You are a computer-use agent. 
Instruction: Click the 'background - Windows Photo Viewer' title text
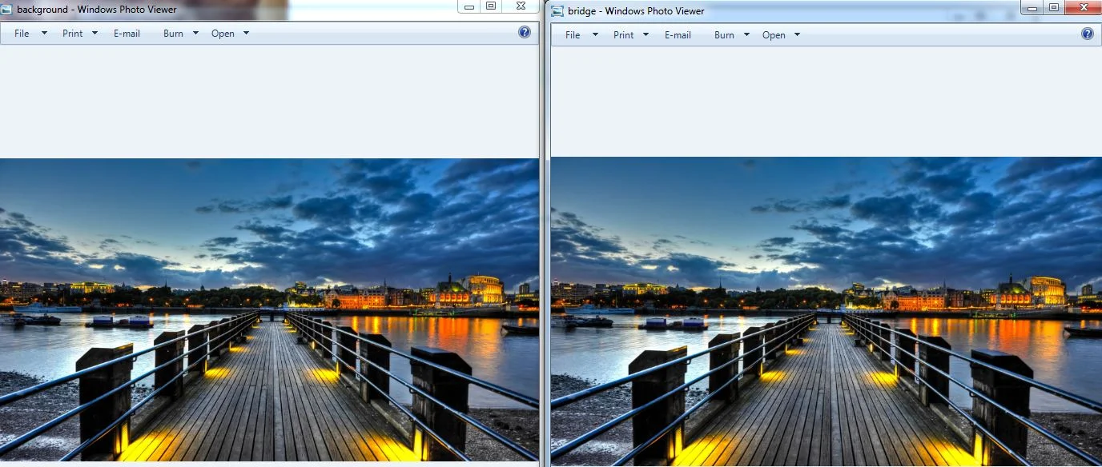click(x=97, y=10)
